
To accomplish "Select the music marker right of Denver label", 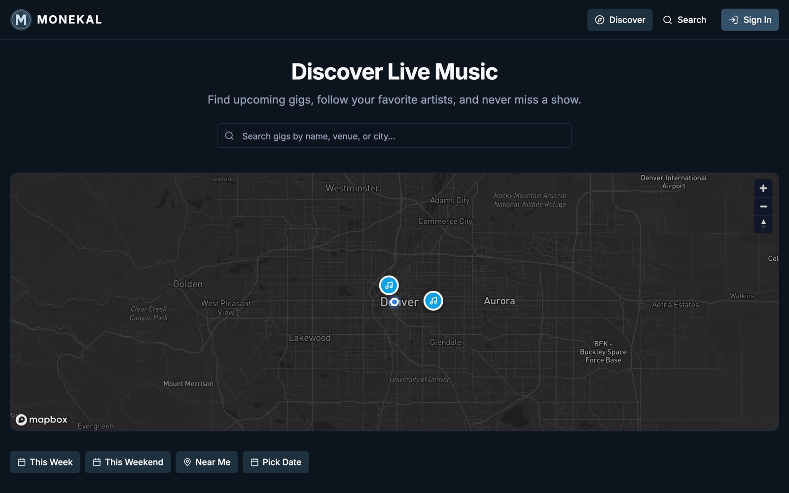I will [433, 301].
